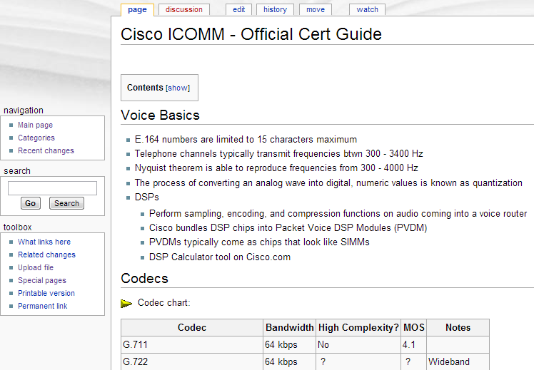Click the Wideband note cell
Screen dimensions: 534x370
pyautogui.click(x=458, y=362)
